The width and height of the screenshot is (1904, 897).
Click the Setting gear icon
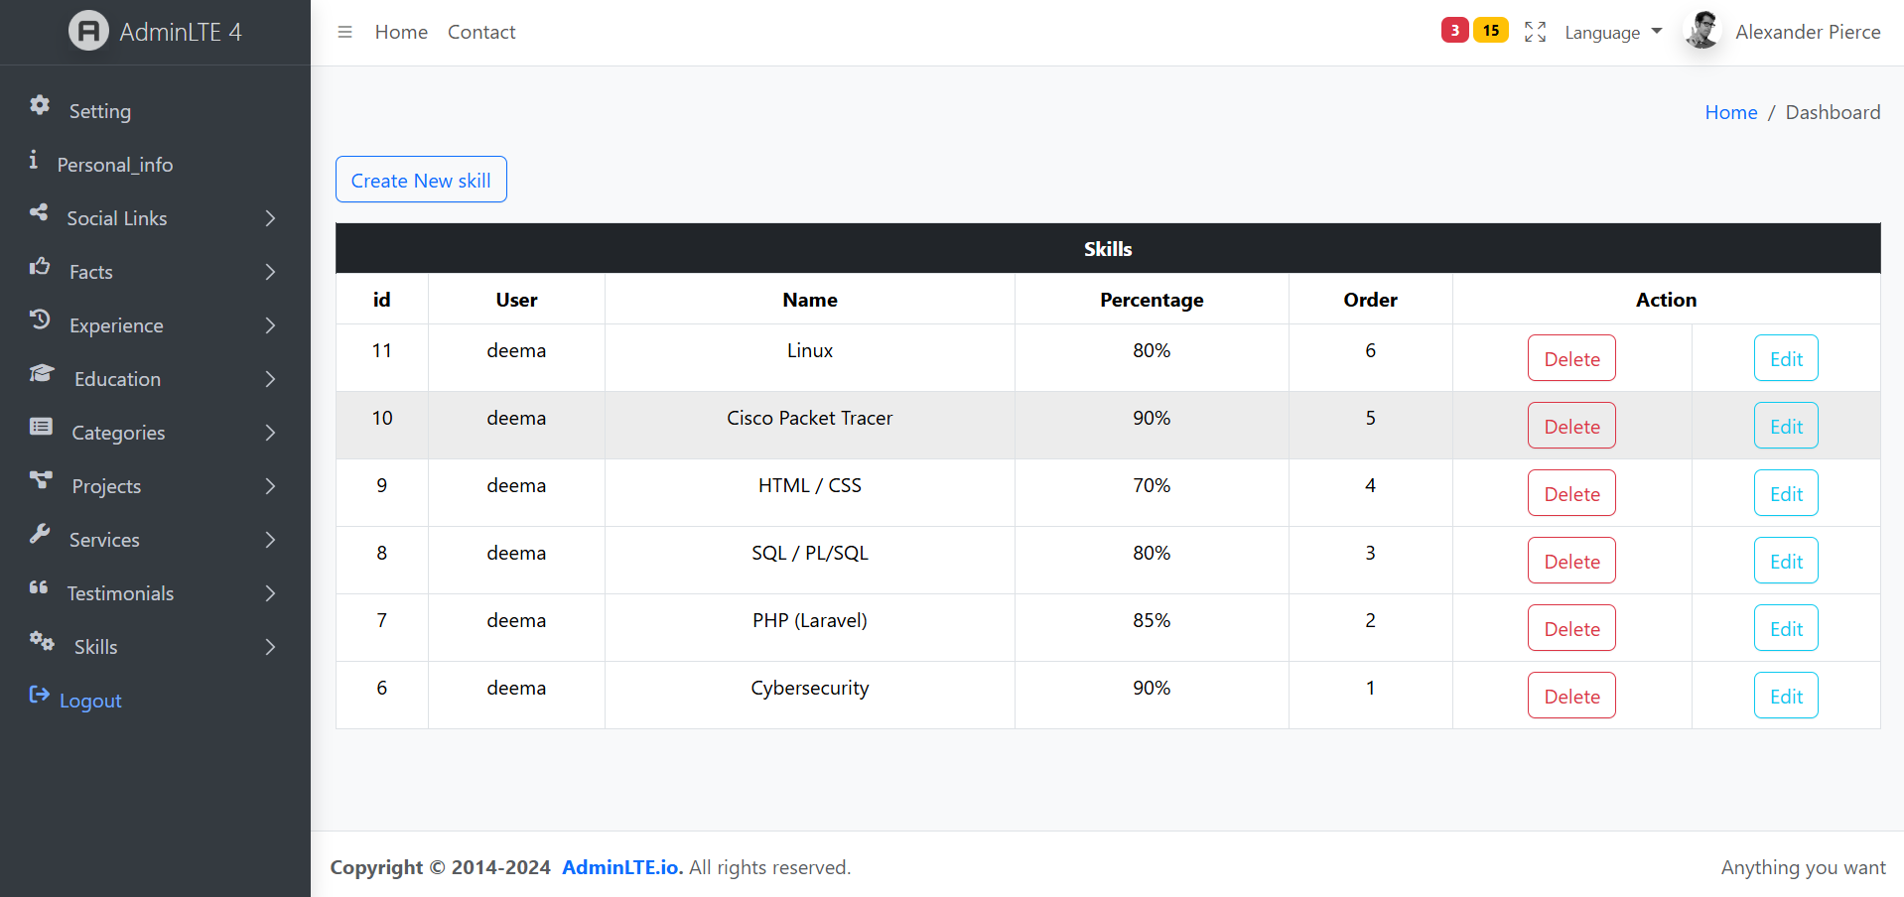[x=40, y=105]
